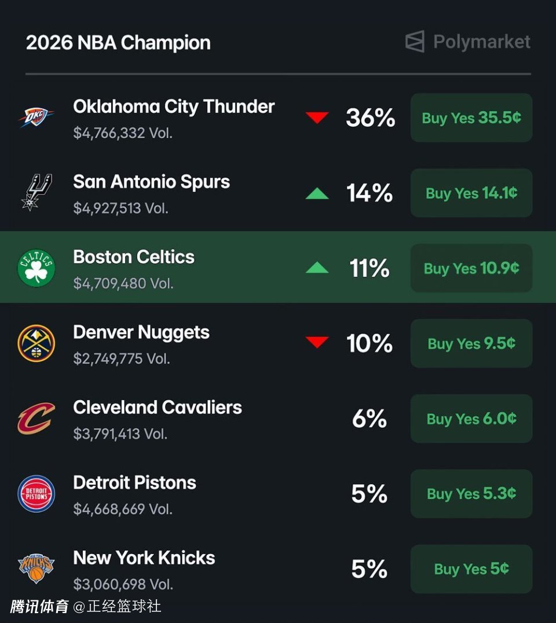
Task: Click the Oklahoma City Thunder logo
Action: tap(36, 118)
